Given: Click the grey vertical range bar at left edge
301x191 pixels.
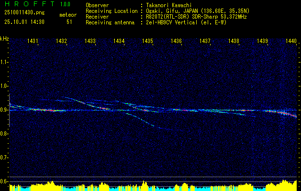Looking at the screenshot, I should click(x=10, y=110).
